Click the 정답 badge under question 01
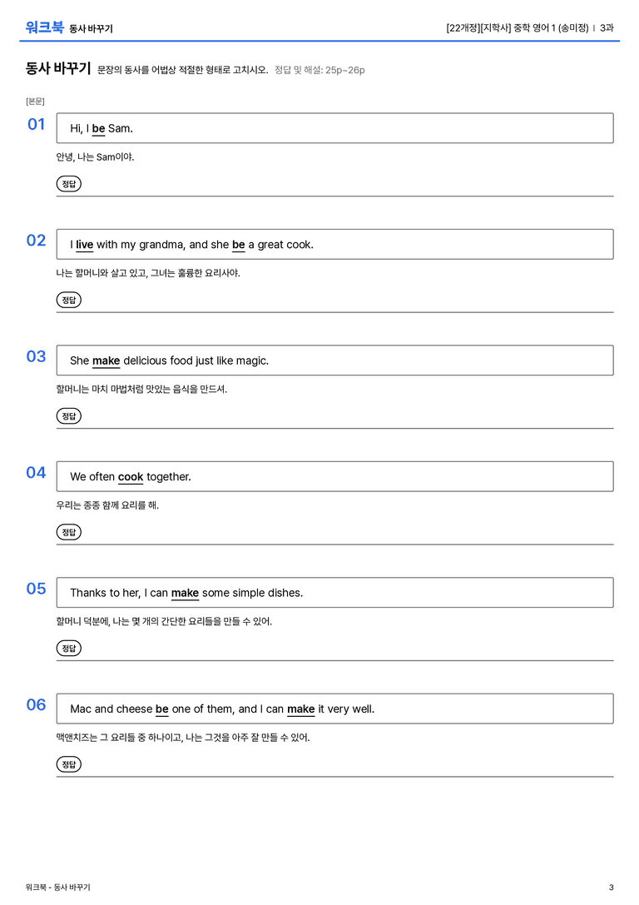The image size is (639, 905). [68, 183]
